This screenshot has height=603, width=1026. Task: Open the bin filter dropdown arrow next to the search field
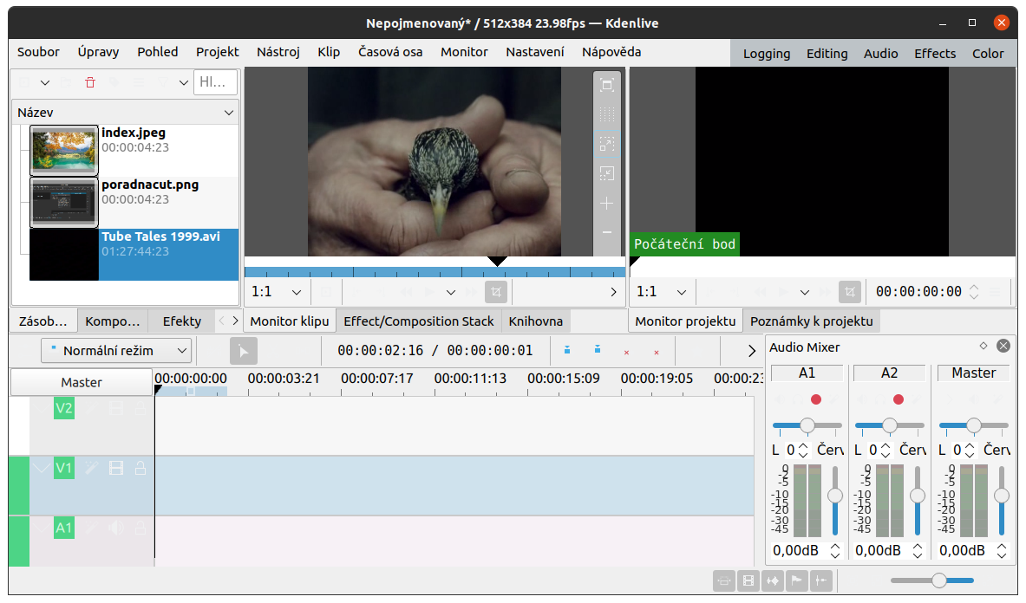tap(184, 82)
